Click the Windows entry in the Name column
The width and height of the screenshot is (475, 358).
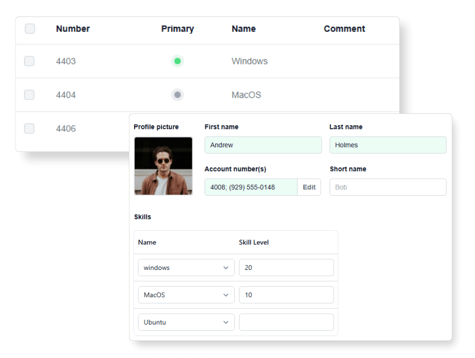[250, 61]
